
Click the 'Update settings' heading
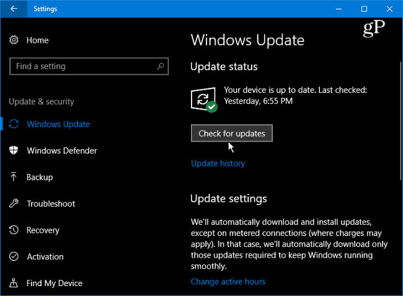tap(229, 199)
